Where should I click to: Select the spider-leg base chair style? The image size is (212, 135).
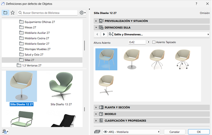coord(157,59)
